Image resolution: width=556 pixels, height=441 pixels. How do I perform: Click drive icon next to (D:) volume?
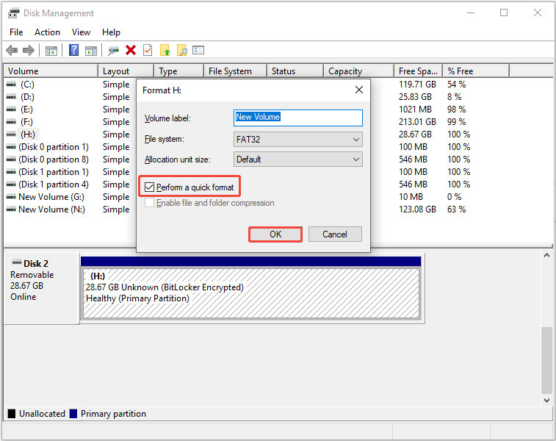[11, 97]
